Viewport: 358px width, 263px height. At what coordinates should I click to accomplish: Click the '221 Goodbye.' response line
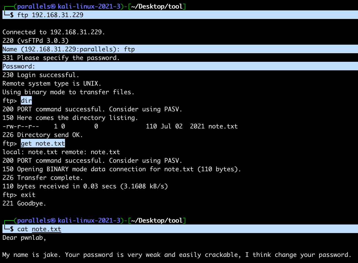(x=24, y=203)
